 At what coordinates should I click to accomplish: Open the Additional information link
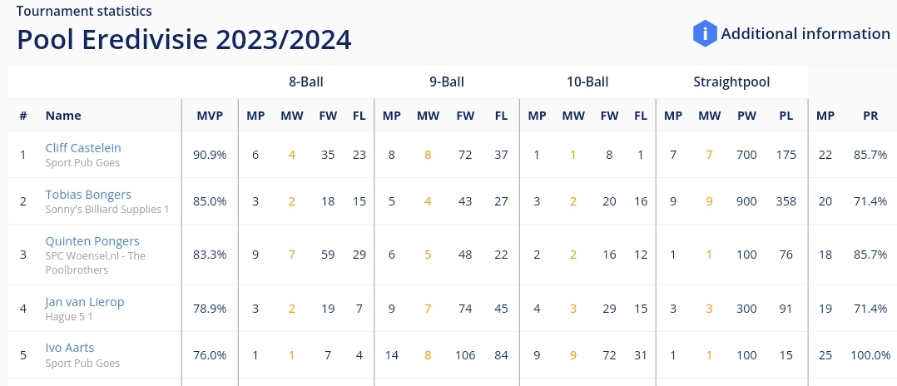[805, 34]
